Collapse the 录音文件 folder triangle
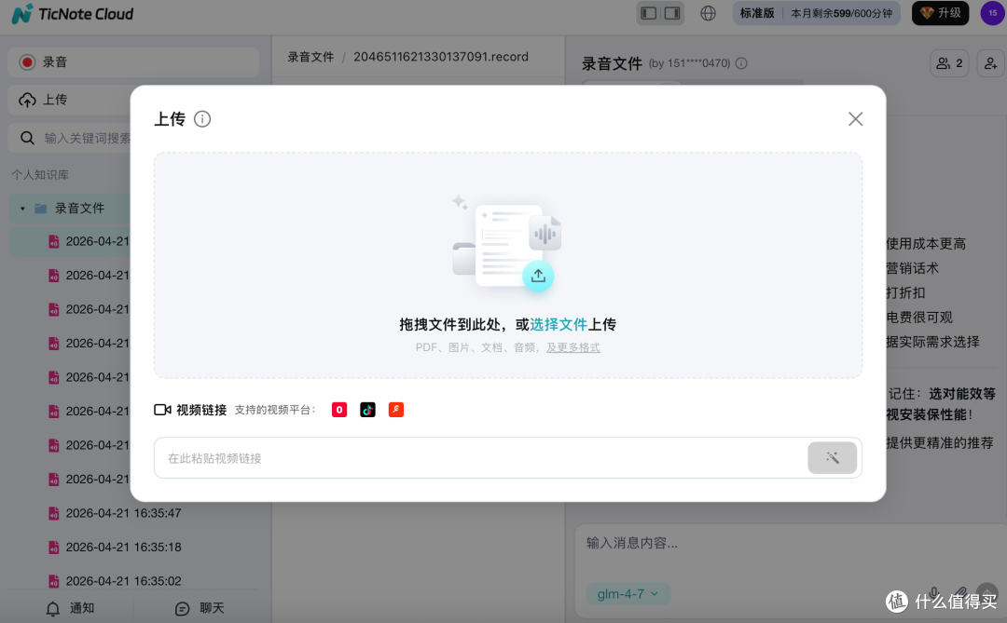This screenshot has height=623, width=1007. (22, 209)
